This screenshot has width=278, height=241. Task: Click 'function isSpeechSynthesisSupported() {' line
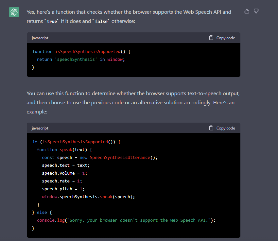[x=81, y=52]
